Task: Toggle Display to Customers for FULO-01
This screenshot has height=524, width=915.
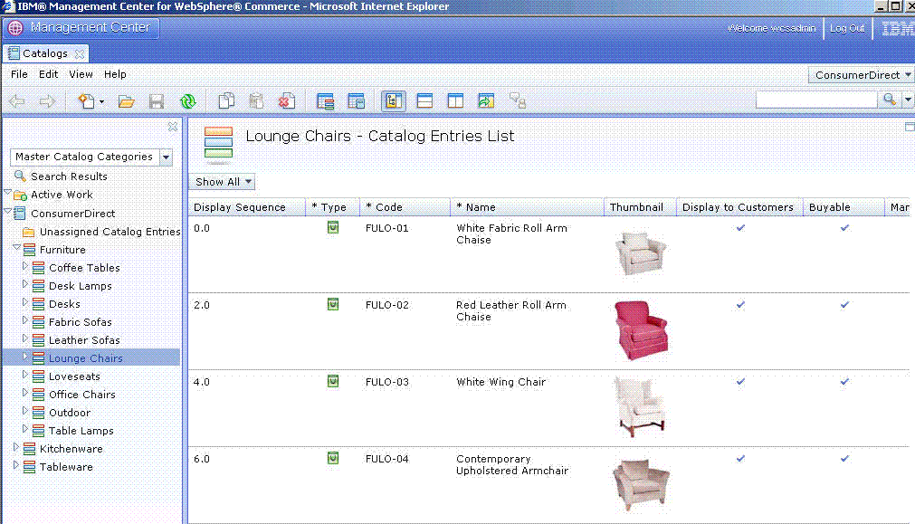Action: click(x=740, y=227)
